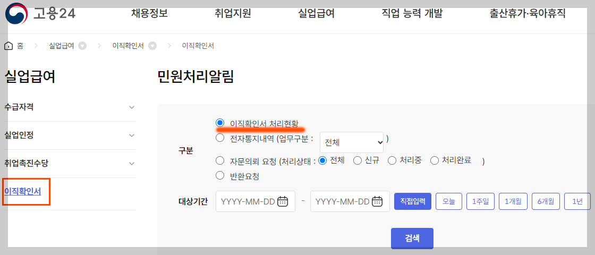Click the home icon in breadcrumb
Screen dimensions: 595x255
[x=8, y=46]
